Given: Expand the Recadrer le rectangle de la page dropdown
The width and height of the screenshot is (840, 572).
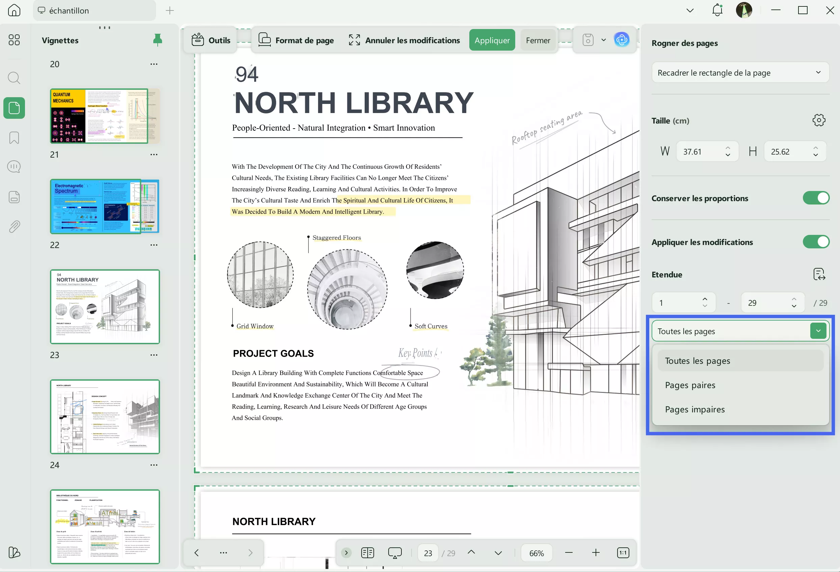Looking at the screenshot, I should pos(739,73).
